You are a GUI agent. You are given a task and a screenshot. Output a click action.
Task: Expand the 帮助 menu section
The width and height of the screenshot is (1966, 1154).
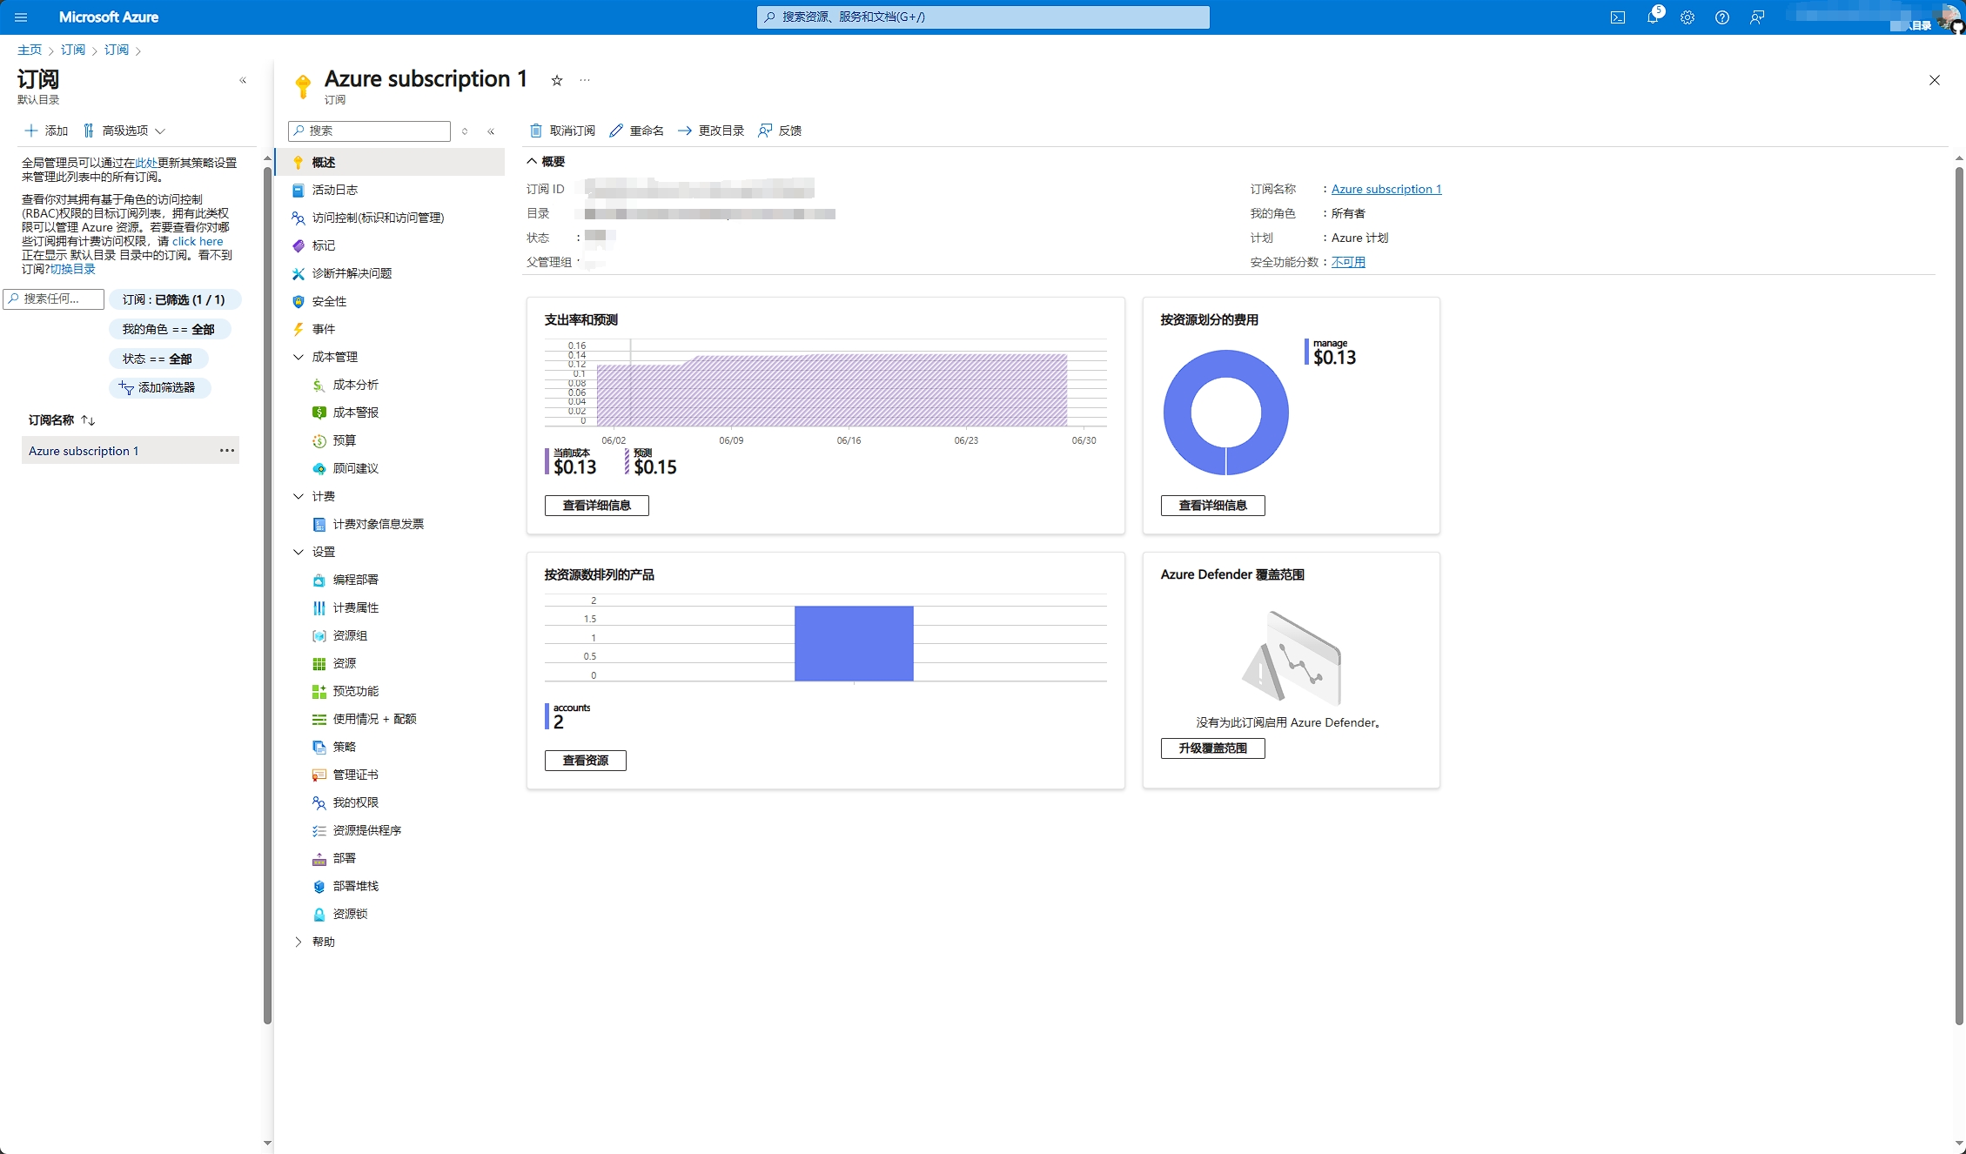[x=299, y=942]
